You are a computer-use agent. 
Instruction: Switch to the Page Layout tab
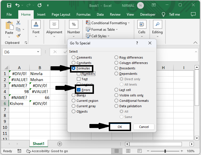click(x=61, y=15)
